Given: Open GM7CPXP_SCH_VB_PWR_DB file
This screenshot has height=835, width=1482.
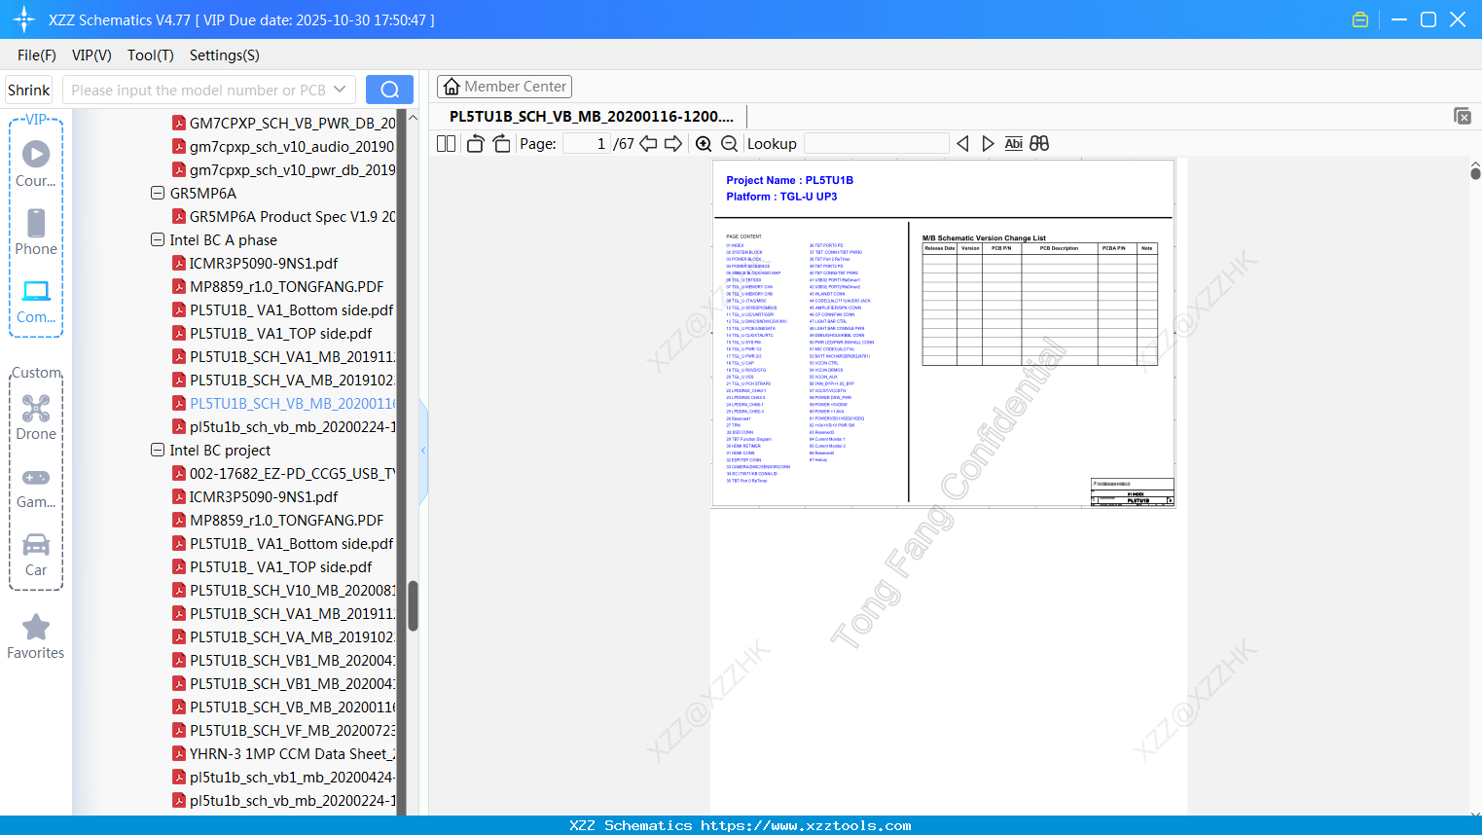Looking at the screenshot, I should [x=284, y=123].
